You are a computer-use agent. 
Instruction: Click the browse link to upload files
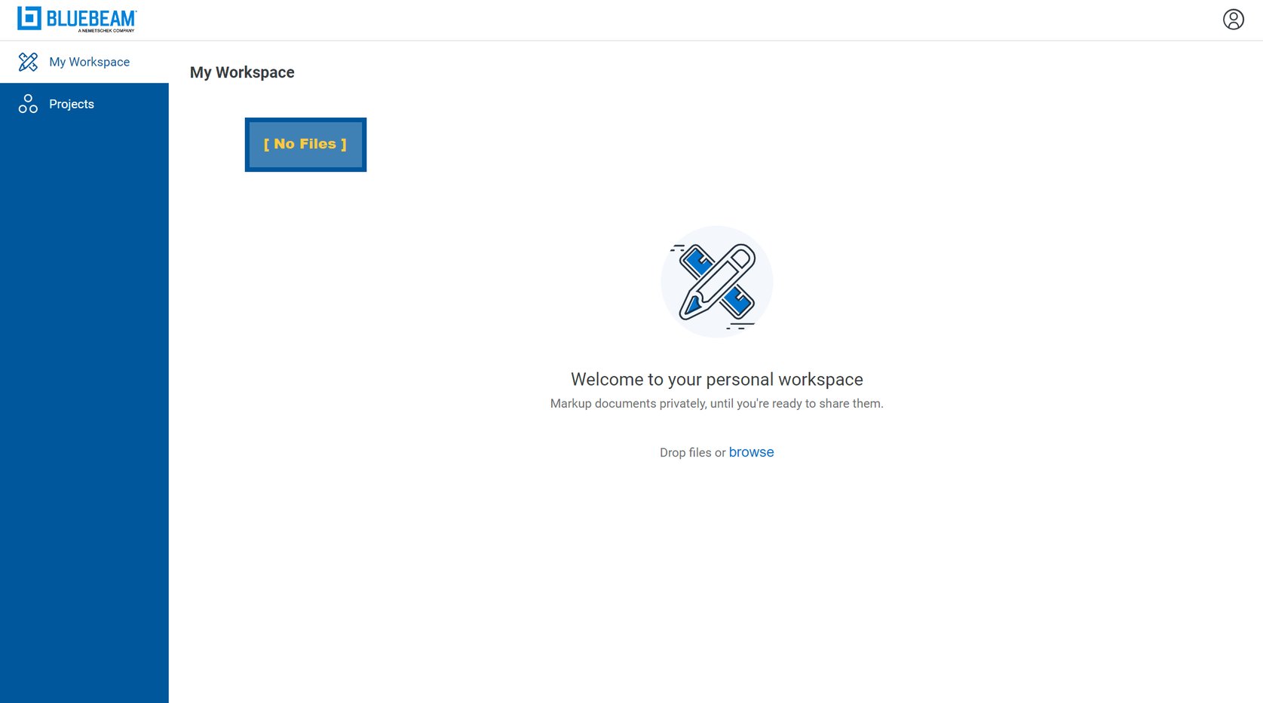[x=751, y=452]
